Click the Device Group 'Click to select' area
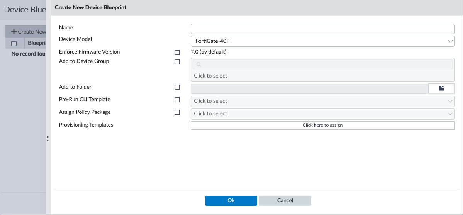The width and height of the screenshot is (463, 215). [322, 76]
